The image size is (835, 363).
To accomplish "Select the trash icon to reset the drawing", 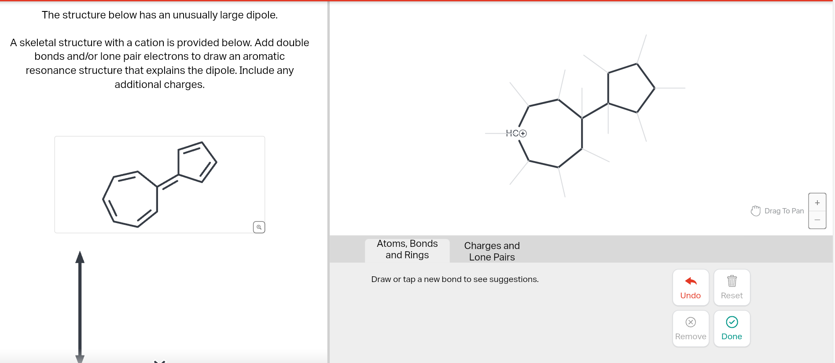I will tap(732, 280).
